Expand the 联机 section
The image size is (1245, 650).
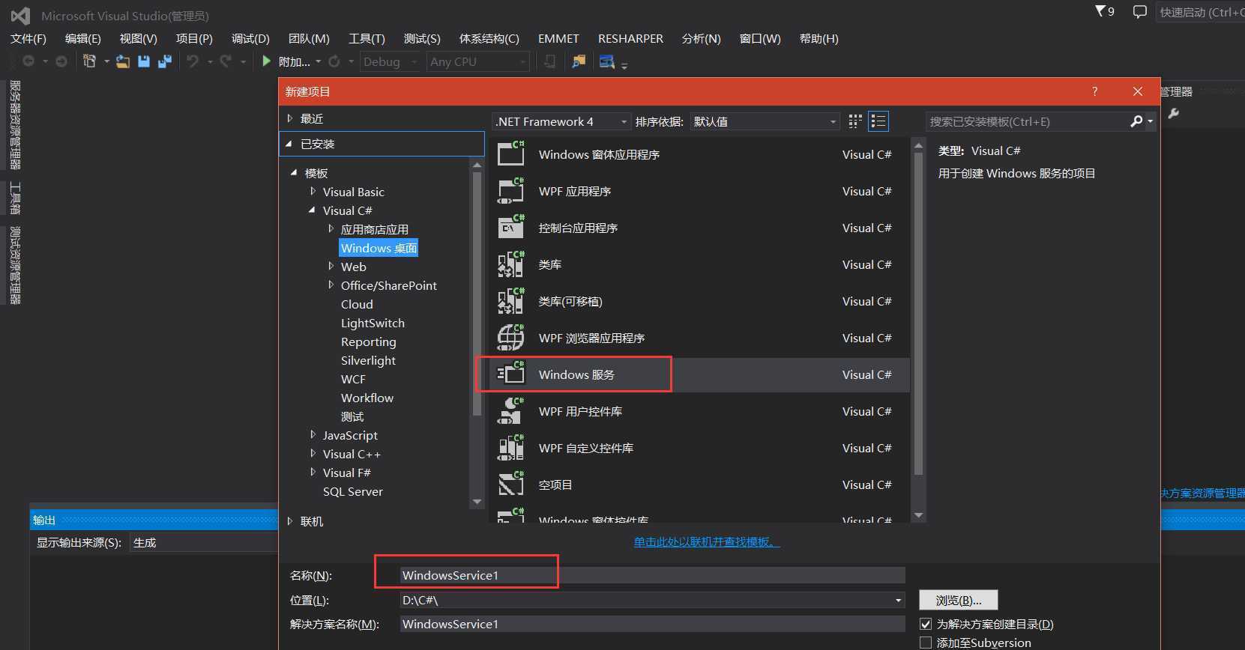pos(290,521)
